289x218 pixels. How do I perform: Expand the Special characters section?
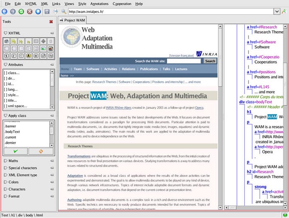6,168
